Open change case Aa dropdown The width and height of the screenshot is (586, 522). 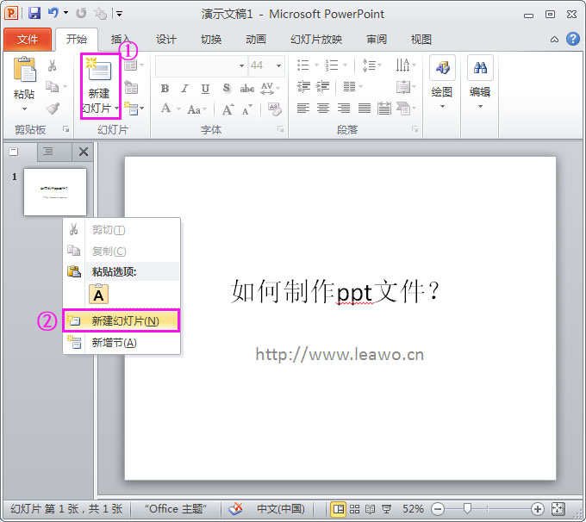tap(196, 109)
